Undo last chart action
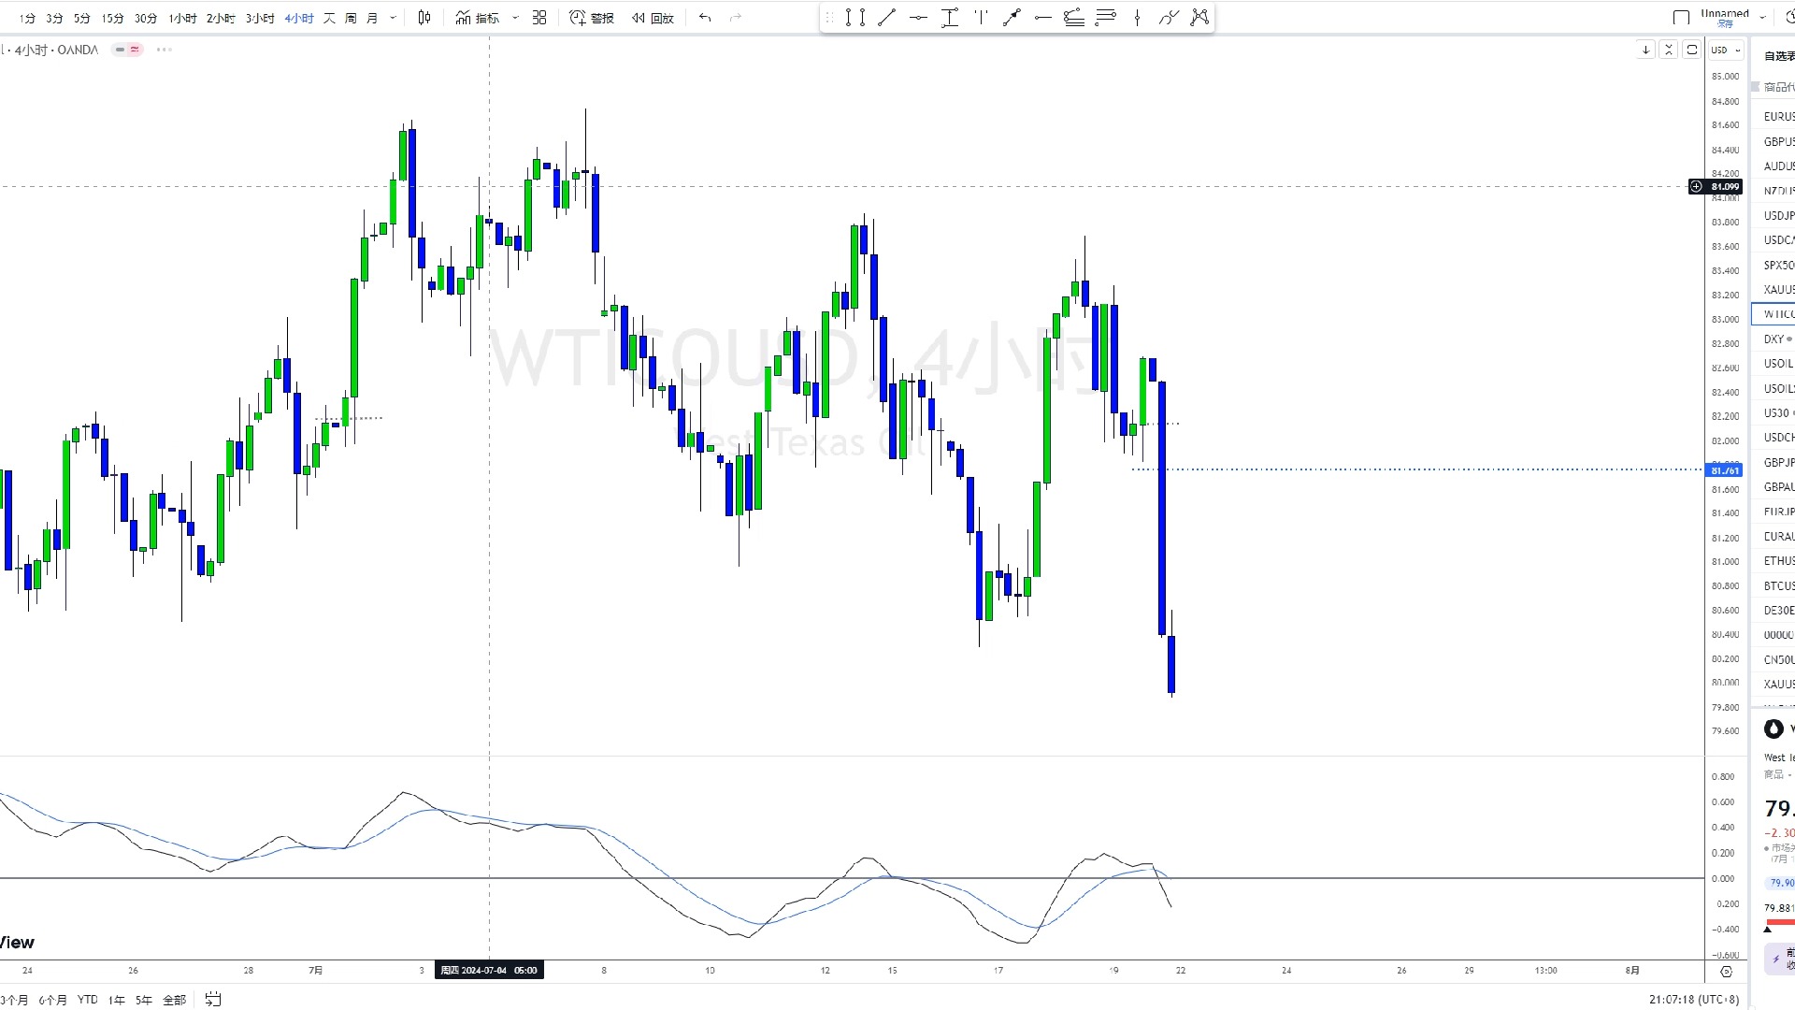The width and height of the screenshot is (1795, 1010). tap(705, 18)
